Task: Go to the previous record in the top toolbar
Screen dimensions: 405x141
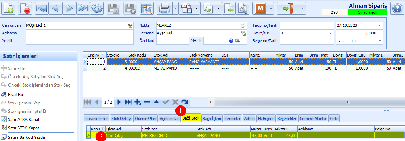Action: point(55,8)
